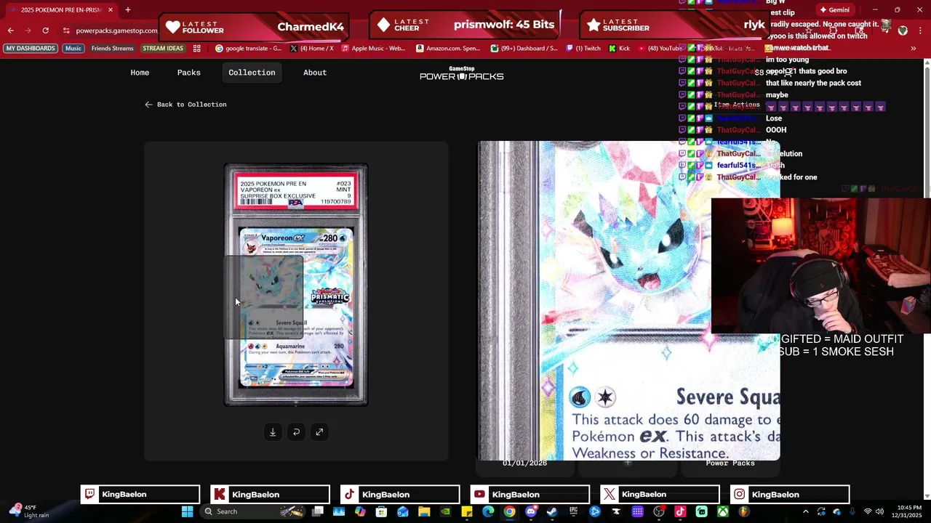This screenshot has height=523, width=931.
Task: Expand the card to fullscreen view
Action: pyautogui.click(x=319, y=432)
